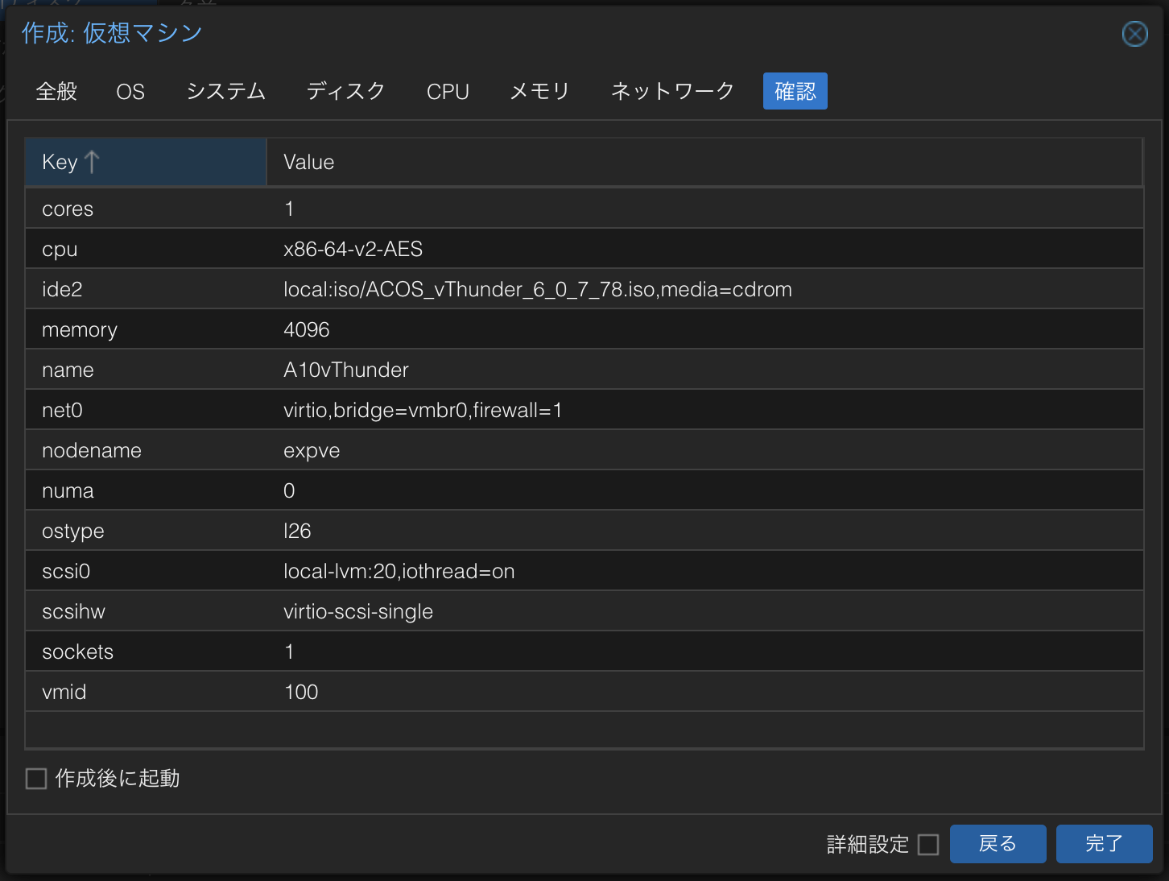The height and width of the screenshot is (881, 1169).
Task: Toggle the 詳細設定 checkbox
Action: (x=928, y=844)
